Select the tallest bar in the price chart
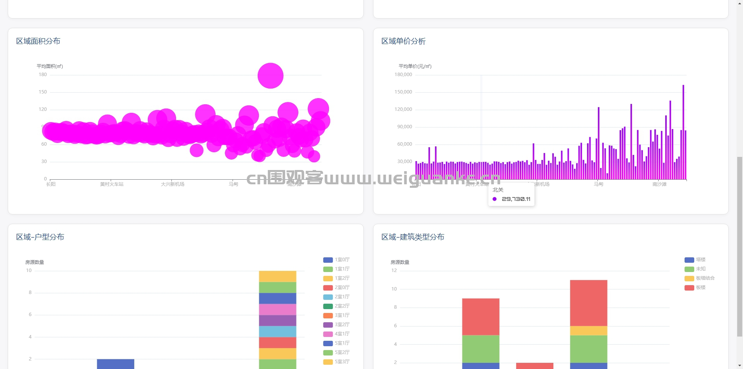 point(683,132)
